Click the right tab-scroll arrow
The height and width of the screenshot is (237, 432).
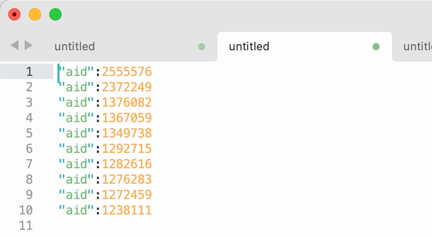coord(29,46)
